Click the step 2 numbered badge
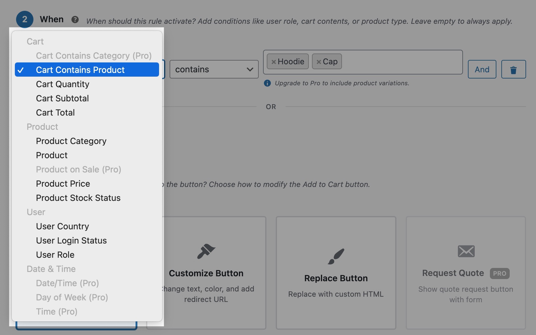The height and width of the screenshot is (335, 536). 24,19
